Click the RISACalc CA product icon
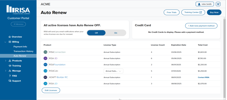The width and height of the screenshot is (227, 100). [45, 71]
